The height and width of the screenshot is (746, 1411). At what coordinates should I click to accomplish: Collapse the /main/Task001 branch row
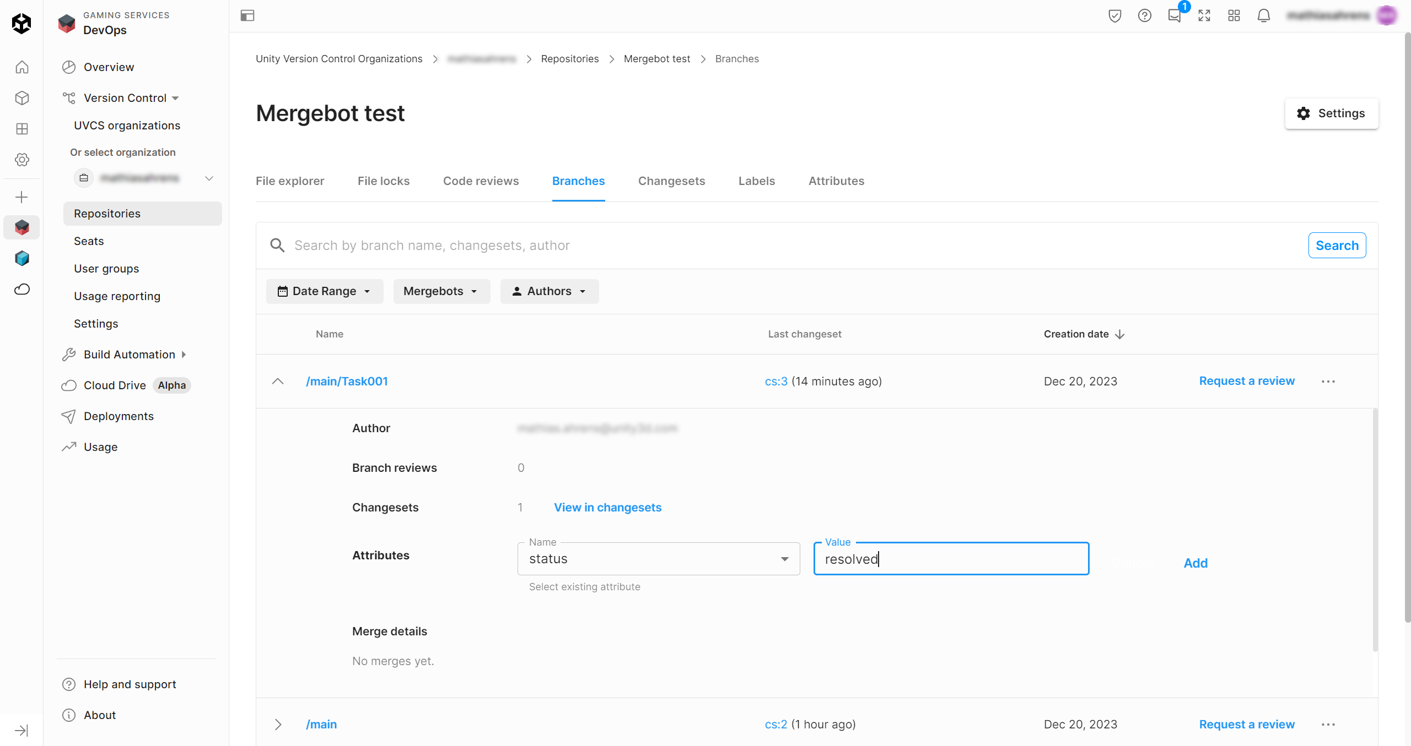pos(278,381)
